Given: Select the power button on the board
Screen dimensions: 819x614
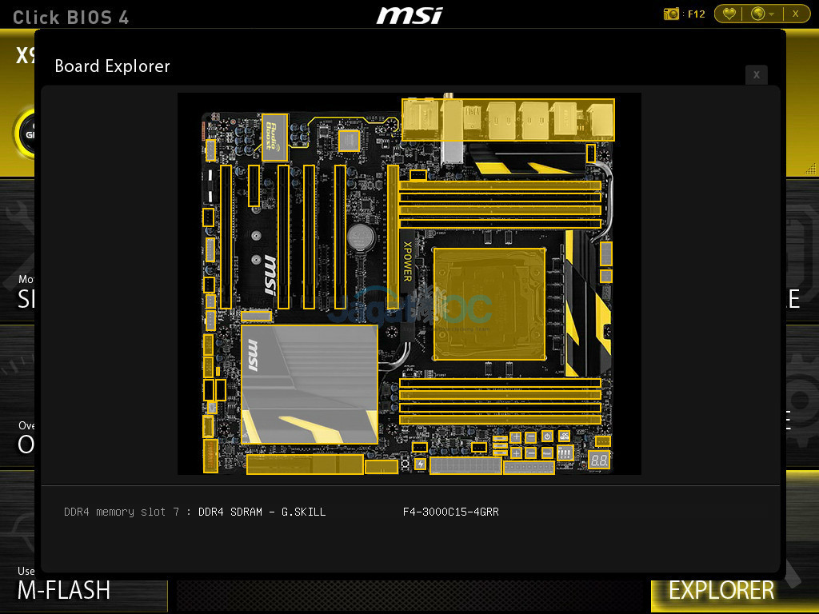Looking at the screenshot, I should (x=547, y=437).
